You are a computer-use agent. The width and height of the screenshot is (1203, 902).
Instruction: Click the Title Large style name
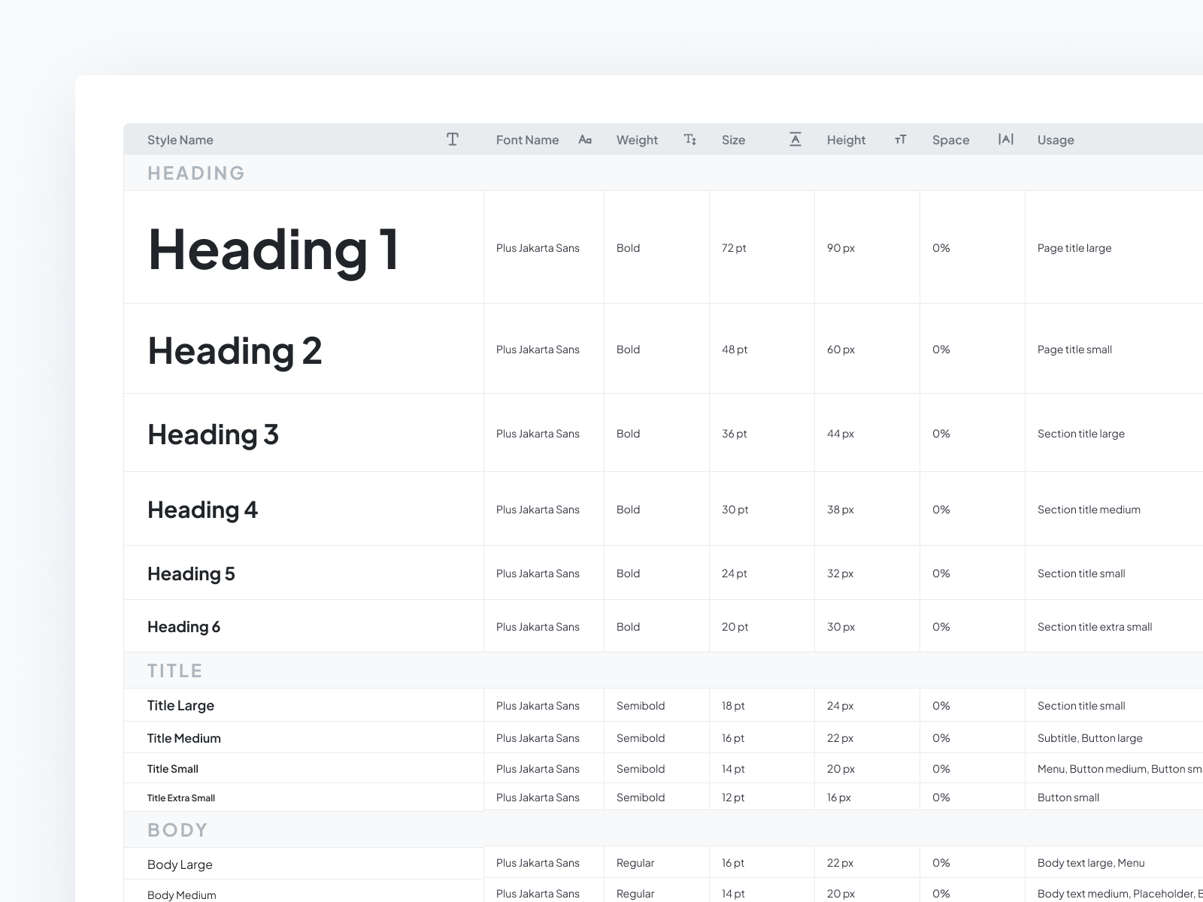point(180,705)
